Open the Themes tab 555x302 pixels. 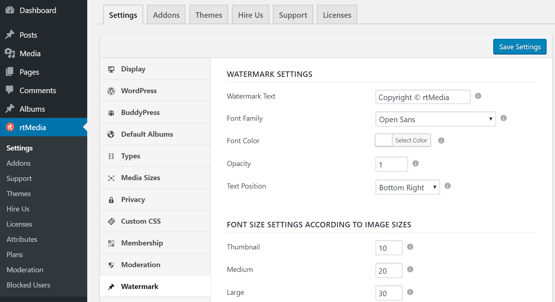coord(209,15)
